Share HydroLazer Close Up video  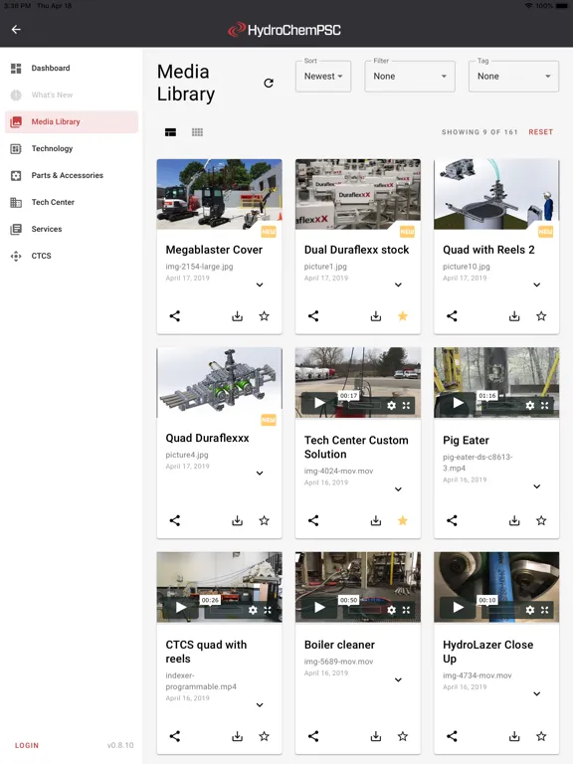click(452, 736)
